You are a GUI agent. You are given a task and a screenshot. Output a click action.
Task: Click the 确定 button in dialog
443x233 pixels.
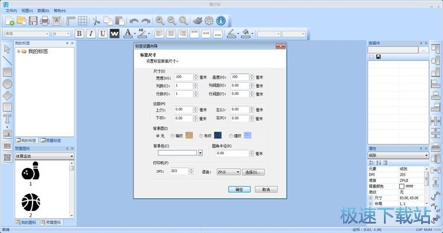pos(239,189)
